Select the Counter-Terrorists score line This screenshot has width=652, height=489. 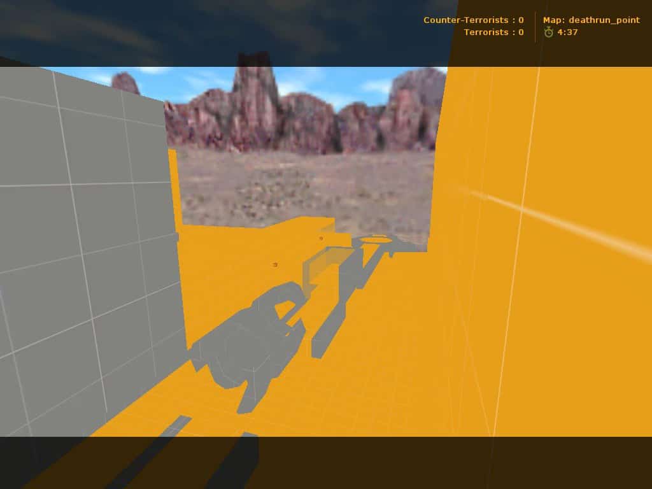(474, 20)
